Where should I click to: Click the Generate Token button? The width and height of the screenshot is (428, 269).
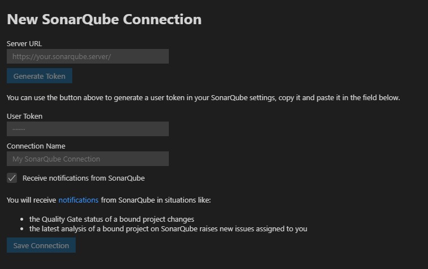(x=40, y=76)
